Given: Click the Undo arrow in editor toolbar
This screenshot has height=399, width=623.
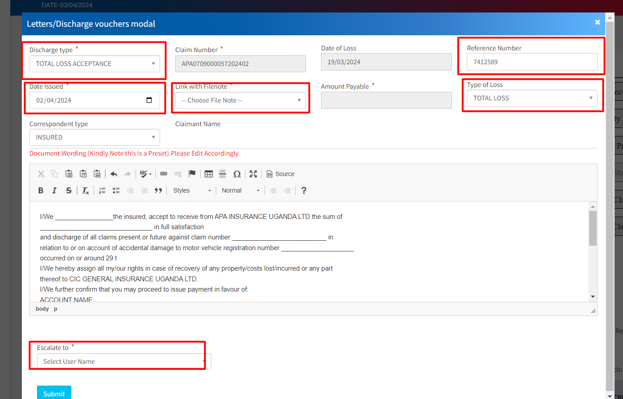Looking at the screenshot, I should point(114,174).
